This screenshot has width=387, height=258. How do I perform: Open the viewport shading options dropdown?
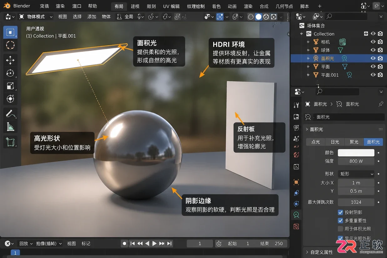pyautogui.click(x=281, y=17)
